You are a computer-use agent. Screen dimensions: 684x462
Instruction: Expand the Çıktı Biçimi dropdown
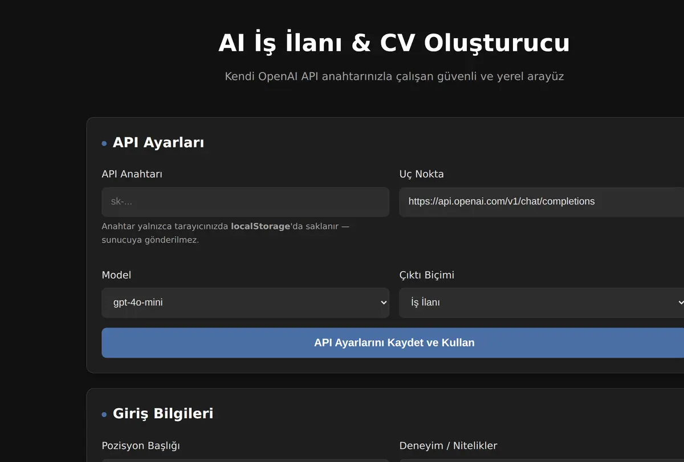coord(541,302)
